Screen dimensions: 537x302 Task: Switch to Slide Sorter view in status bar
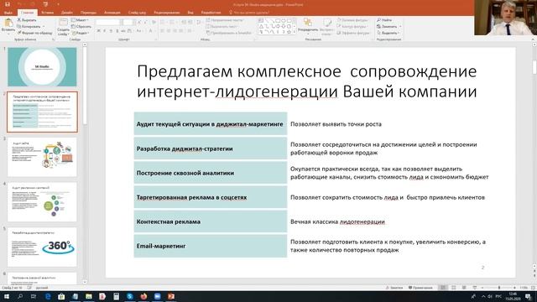453,288
